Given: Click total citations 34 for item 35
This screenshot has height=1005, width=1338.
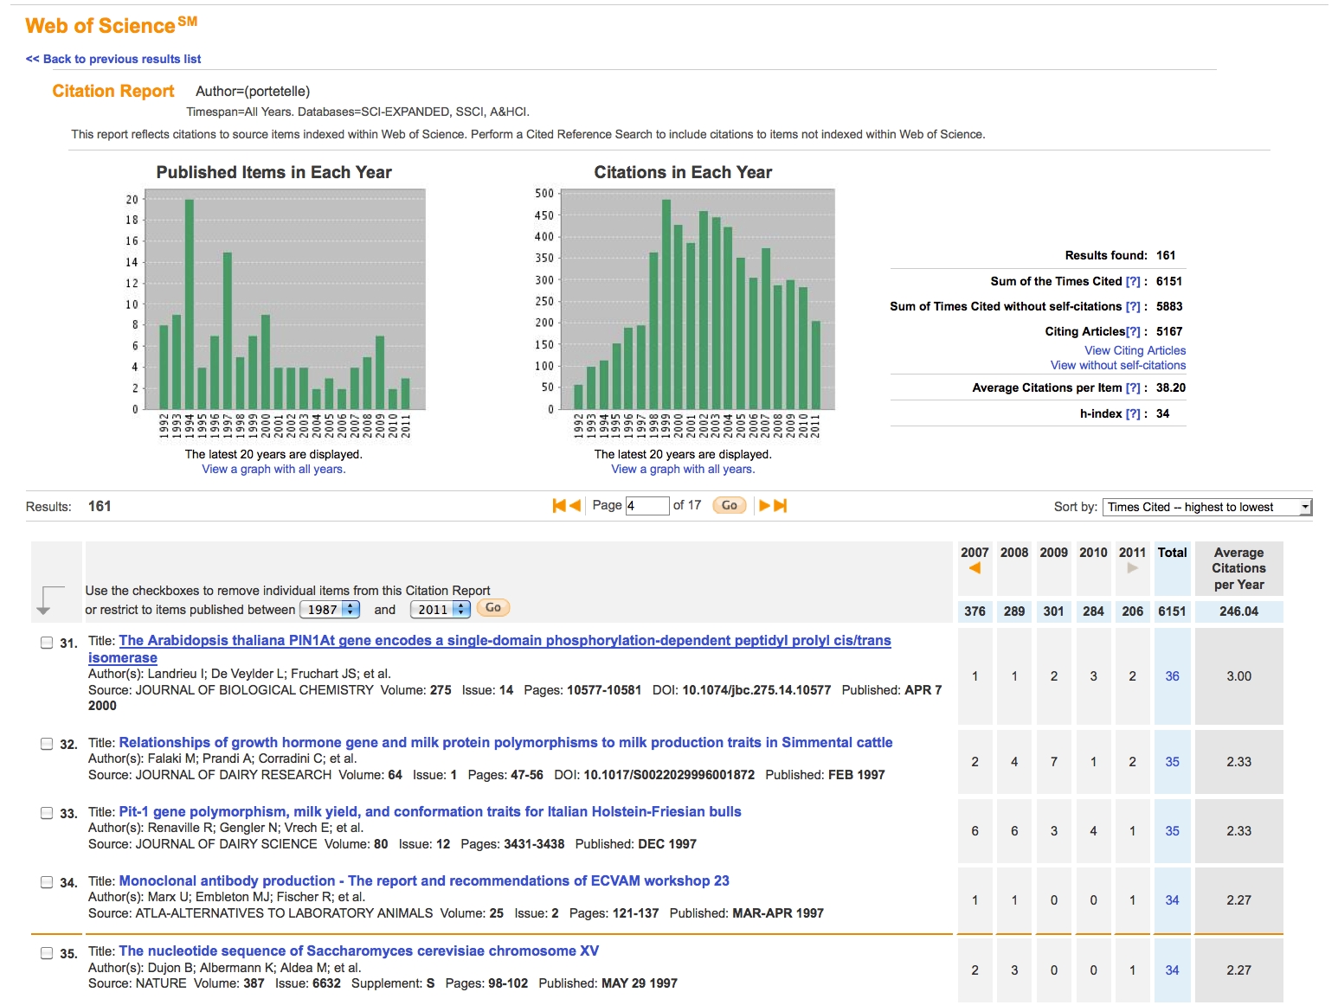Looking at the screenshot, I should (1172, 970).
